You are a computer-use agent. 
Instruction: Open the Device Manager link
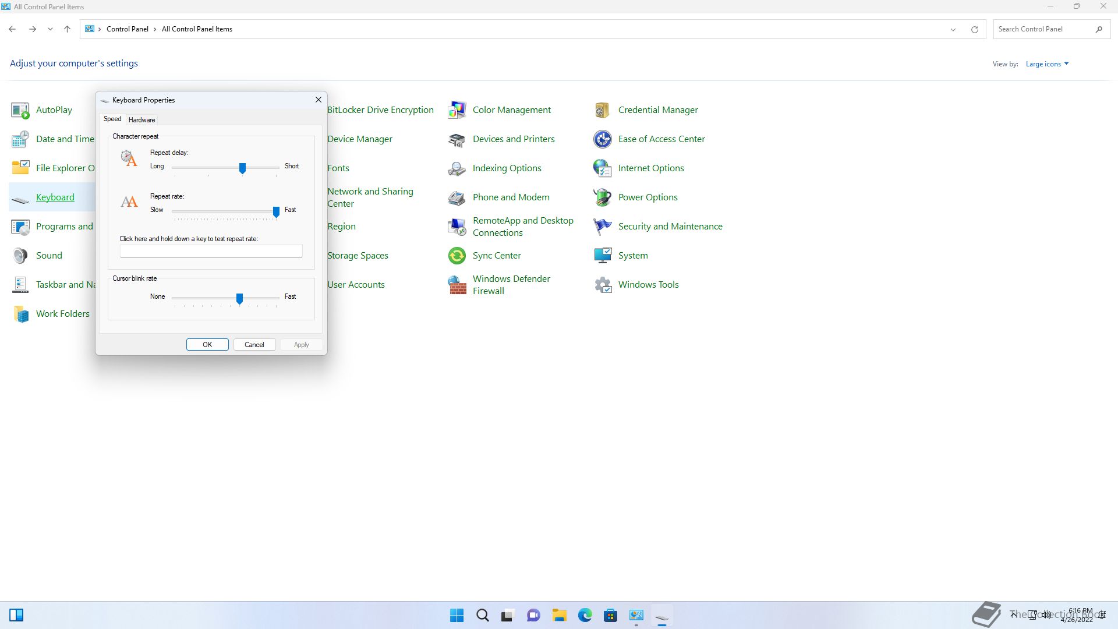[x=360, y=139]
